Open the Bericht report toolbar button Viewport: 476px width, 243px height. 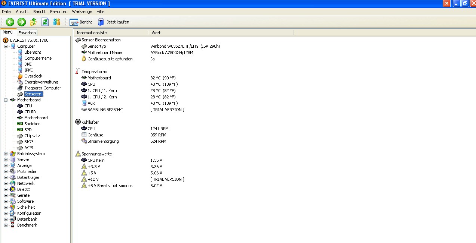coord(81,22)
